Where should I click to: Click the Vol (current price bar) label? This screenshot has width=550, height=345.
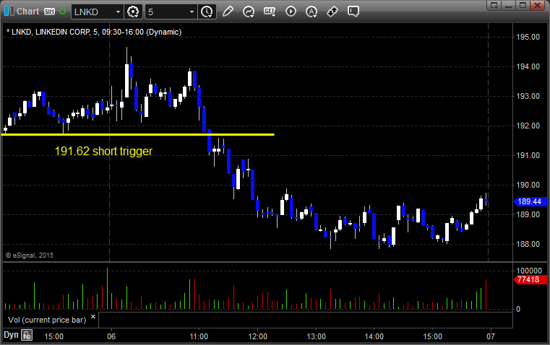pos(47,320)
